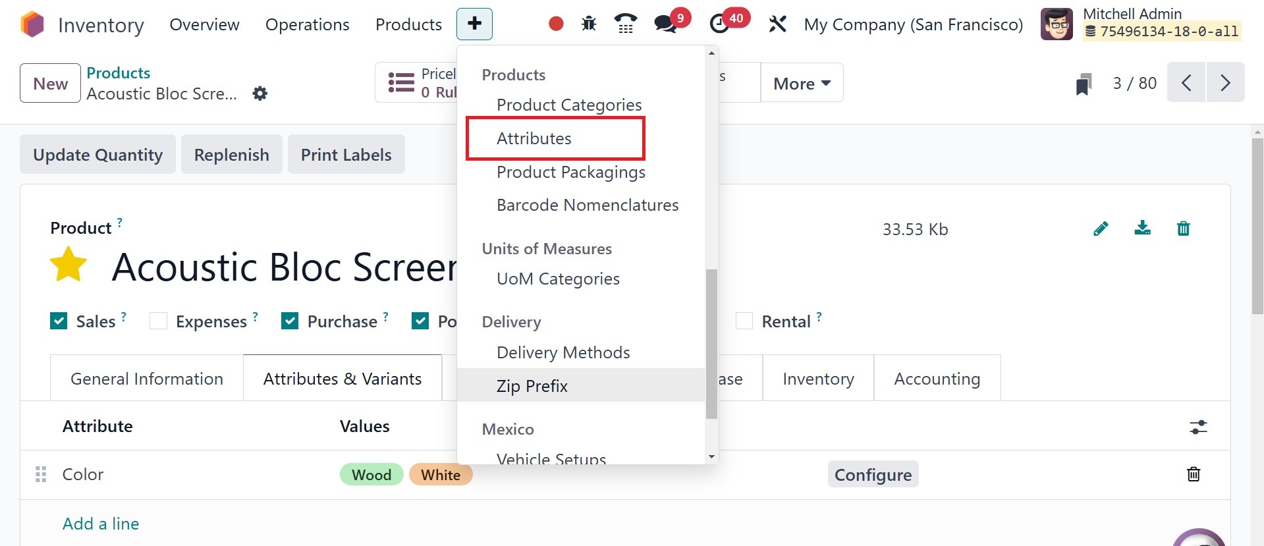Click the bug debug tools icon
The height and width of the screenshot is (546, 1264).
pos(588,24)
